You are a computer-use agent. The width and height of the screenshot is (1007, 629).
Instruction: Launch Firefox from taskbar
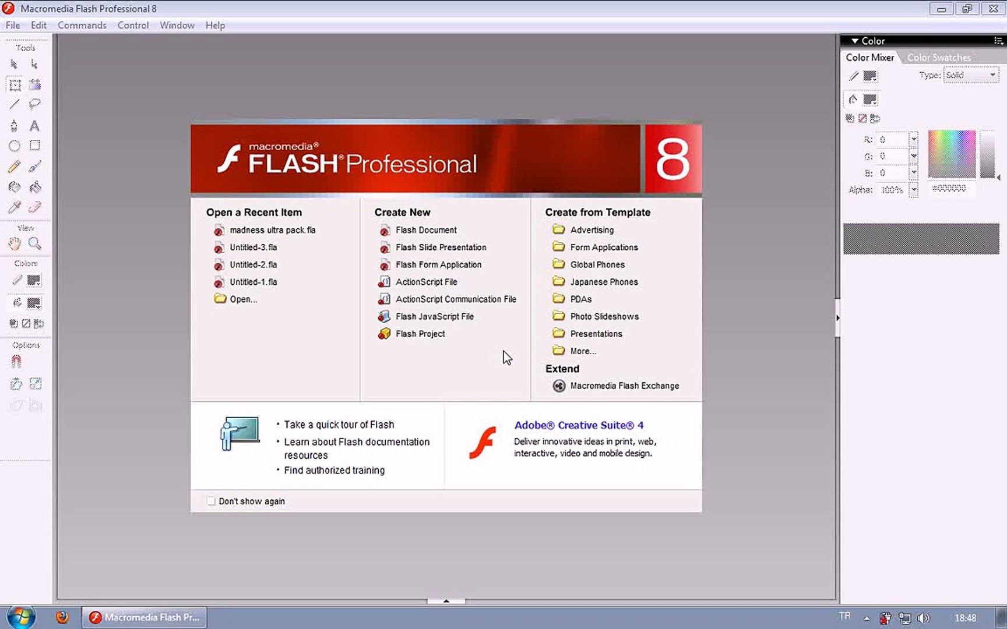(x=62, y=617)
